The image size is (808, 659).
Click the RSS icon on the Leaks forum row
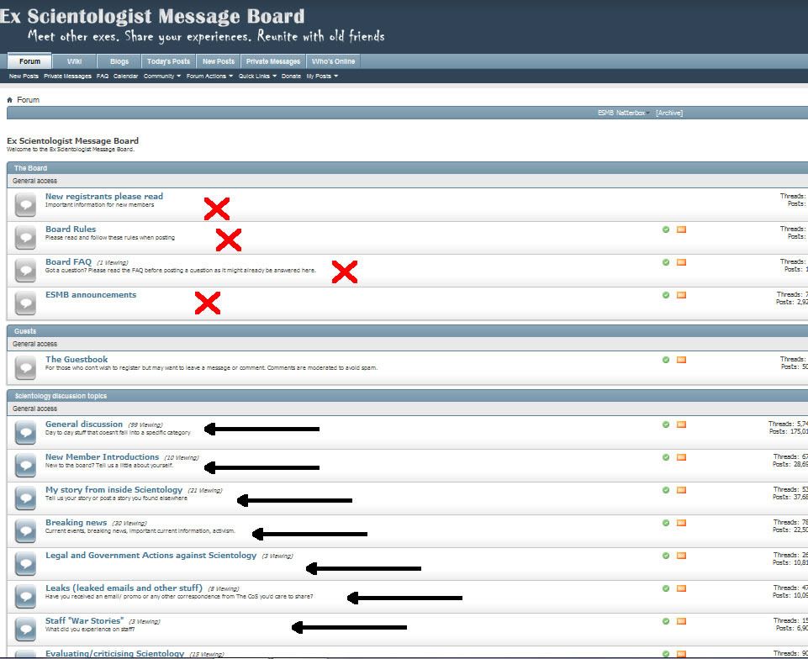click(x=681, y=588)
